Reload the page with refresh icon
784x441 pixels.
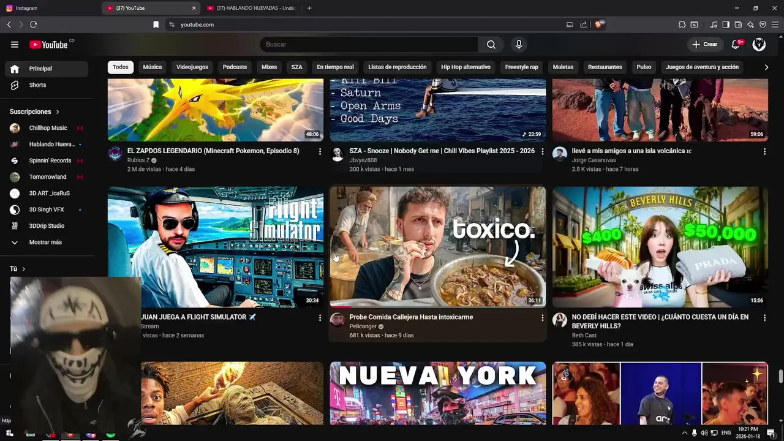coord(33,24)
